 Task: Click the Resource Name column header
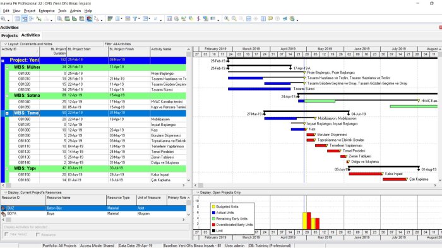[x=76, y=200]
